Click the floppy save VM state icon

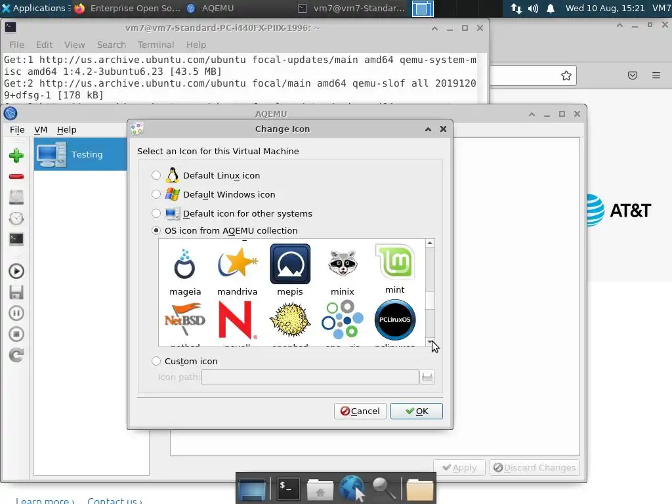[16, 292]
